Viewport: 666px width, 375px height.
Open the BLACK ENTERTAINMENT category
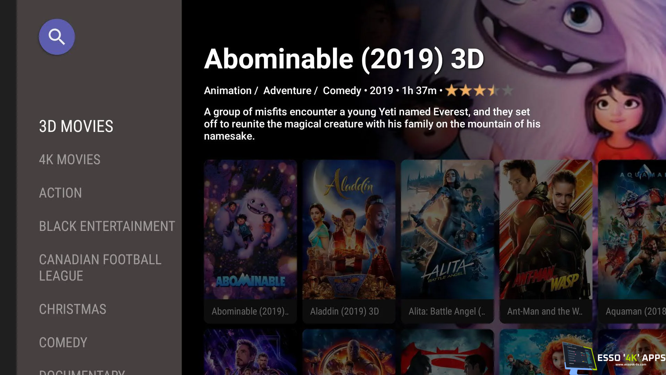tap(107, 226)
